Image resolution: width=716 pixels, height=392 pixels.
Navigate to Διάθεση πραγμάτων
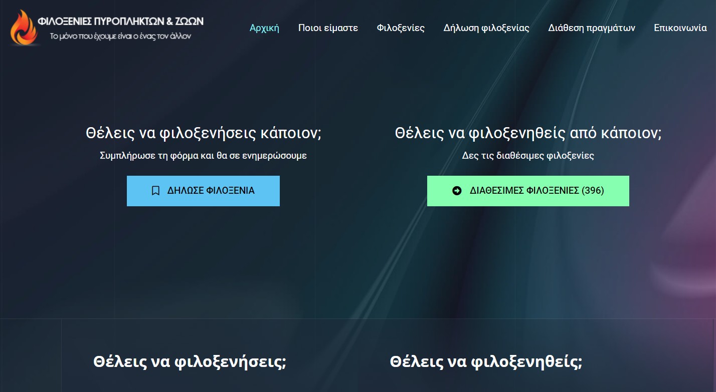pyautogui.click(x=591, y=28)
